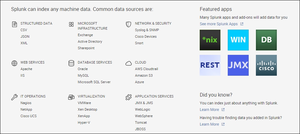The image size is (300, 134).
Task: Open Learn More under index anything
Action: click(209, 110)
